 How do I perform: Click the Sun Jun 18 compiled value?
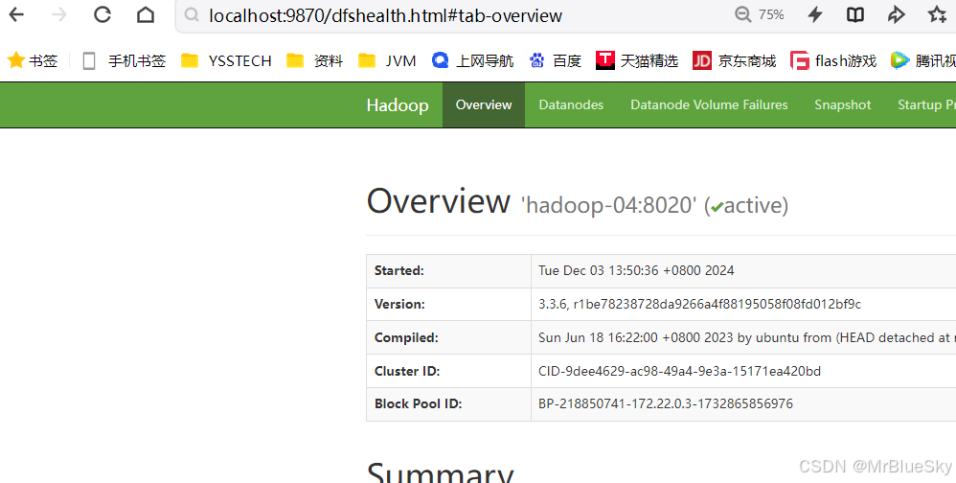point(747,338)
